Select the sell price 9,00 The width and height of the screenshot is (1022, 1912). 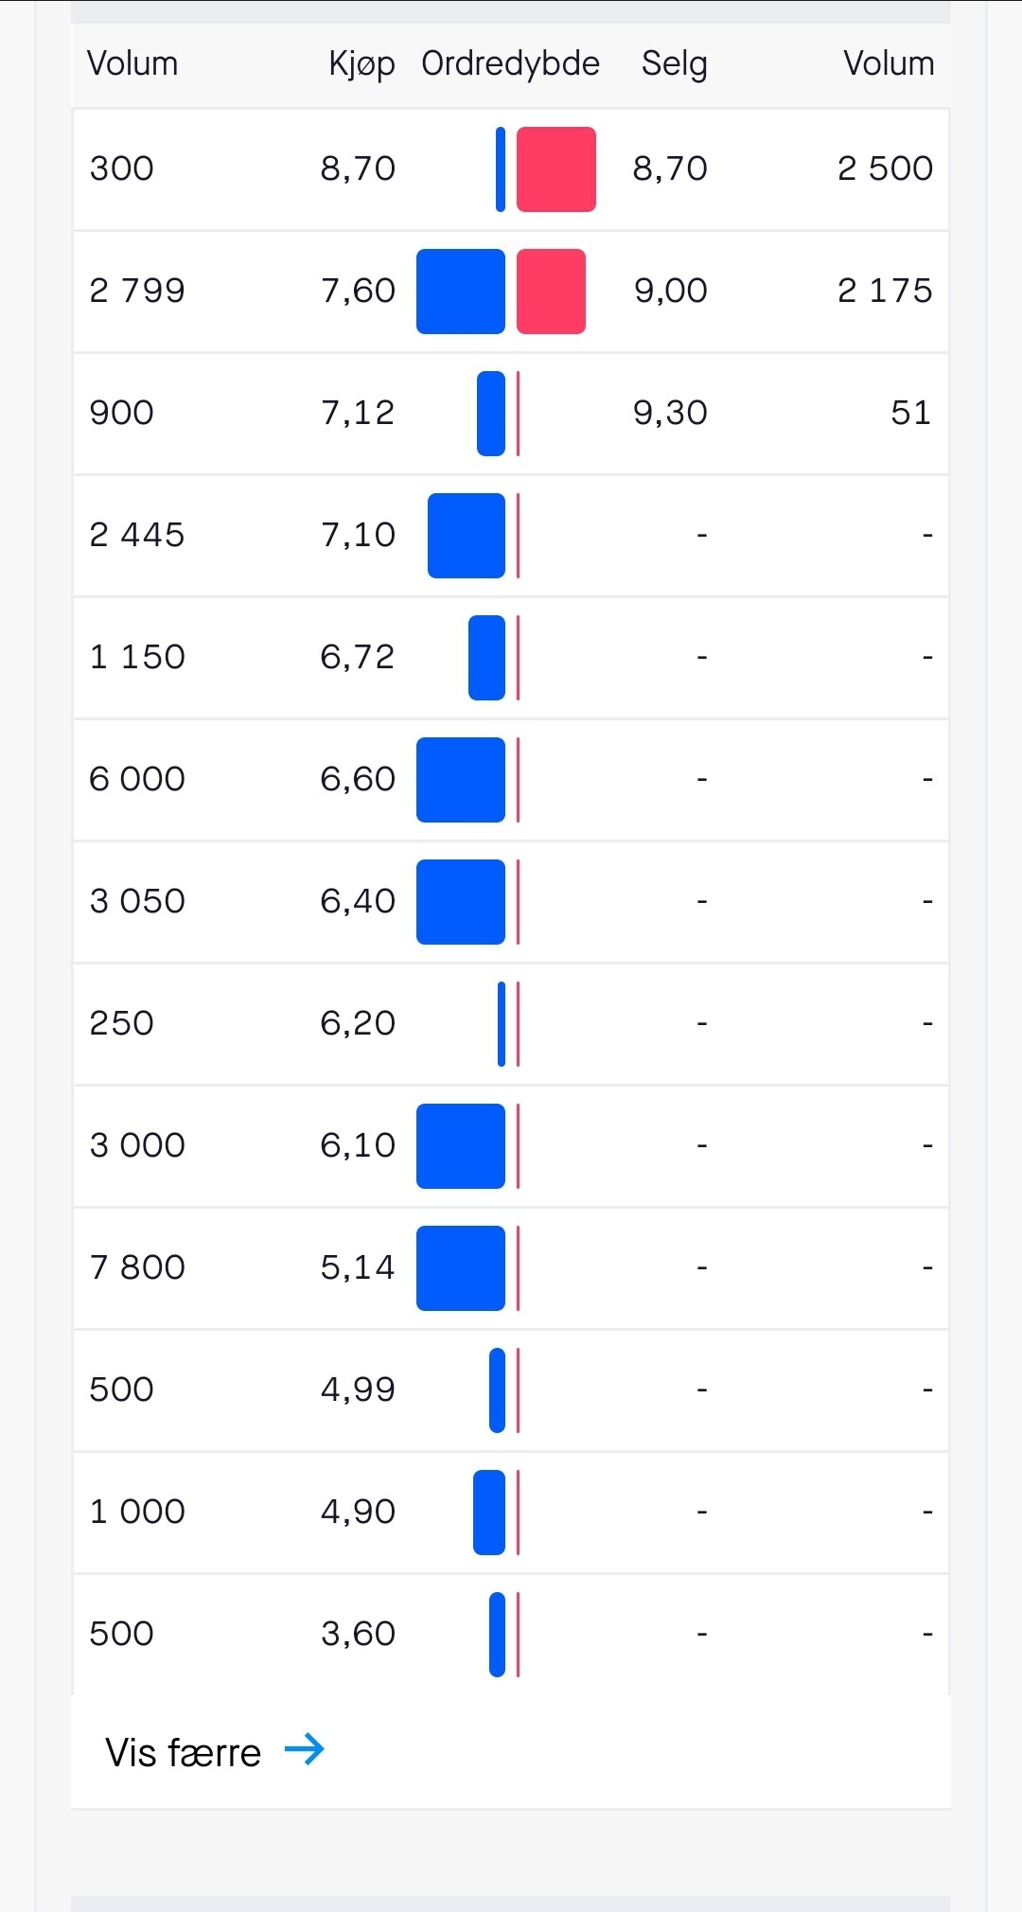670,291
